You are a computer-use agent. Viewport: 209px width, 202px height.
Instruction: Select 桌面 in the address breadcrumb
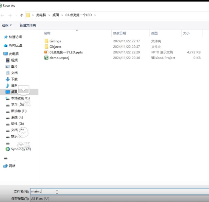pos(56,15)
